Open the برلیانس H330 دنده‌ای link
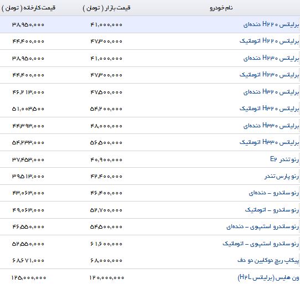 (x=271, y=126)
